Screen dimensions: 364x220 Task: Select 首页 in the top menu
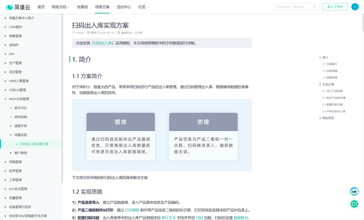pyautogui.click(x=41, y=7)
